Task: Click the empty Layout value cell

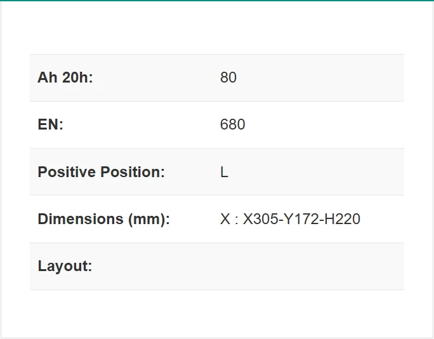Action: 311,266
